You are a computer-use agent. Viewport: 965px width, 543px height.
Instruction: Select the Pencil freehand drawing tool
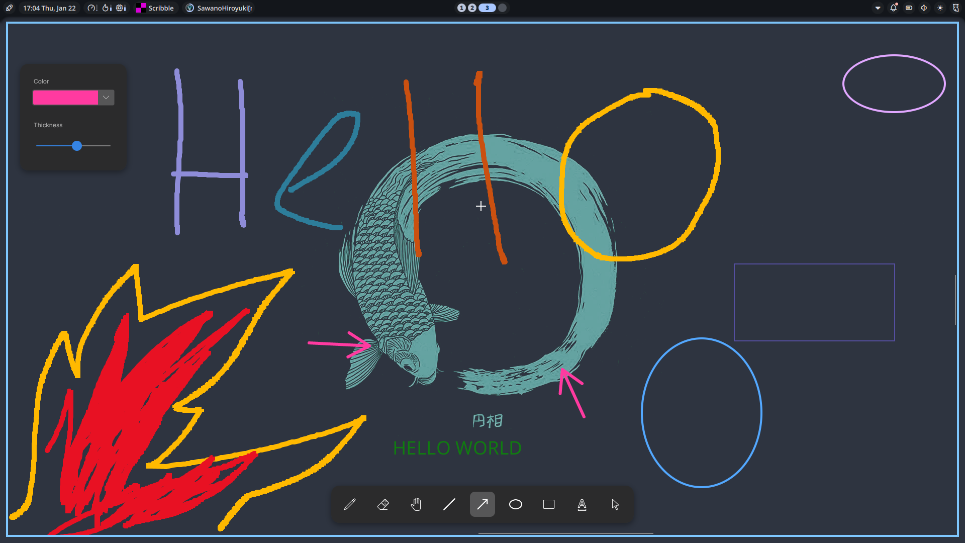pos(350,504)
